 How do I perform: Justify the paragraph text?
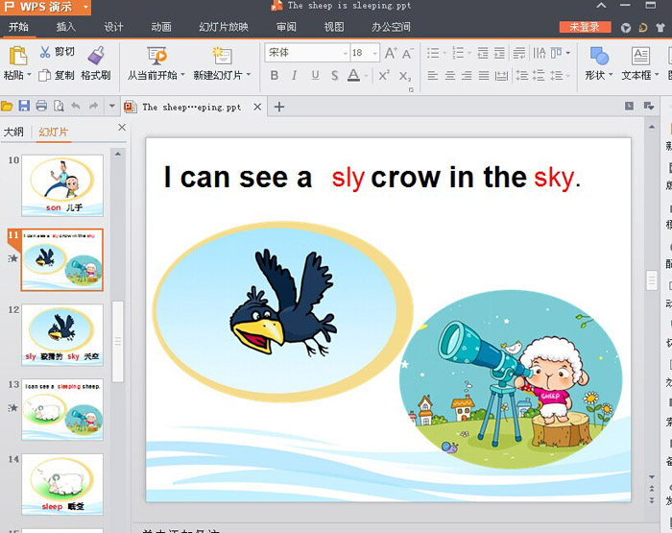pyautogui.click(x=484, y=76)
